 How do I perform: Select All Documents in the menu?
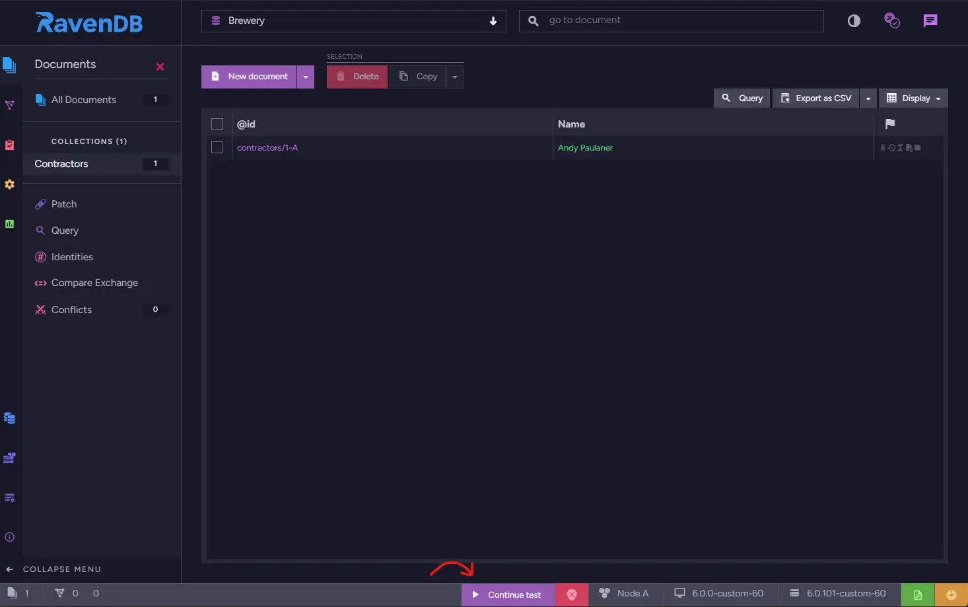(x=102, y=100)
